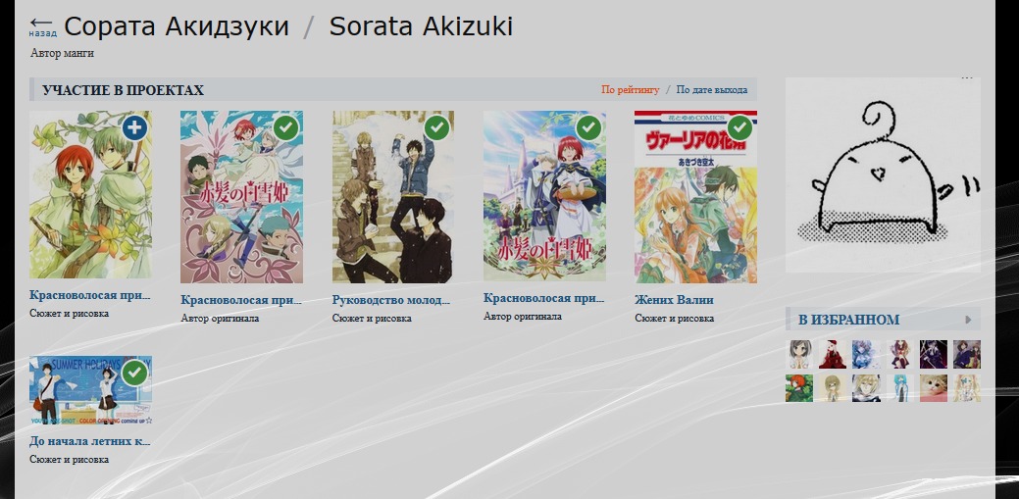This screenshot has height=499, width=1019.
Task: Open the Руководство молод... title link
Action: (x=391, y=300)
